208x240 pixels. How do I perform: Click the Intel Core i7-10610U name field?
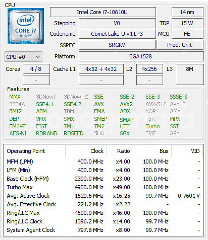tap(103, 12)
